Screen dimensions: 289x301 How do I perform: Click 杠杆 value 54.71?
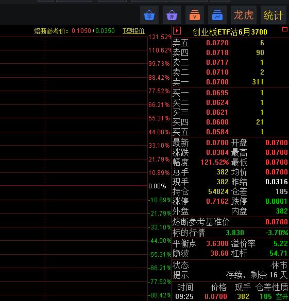click(x=279, y=253)
